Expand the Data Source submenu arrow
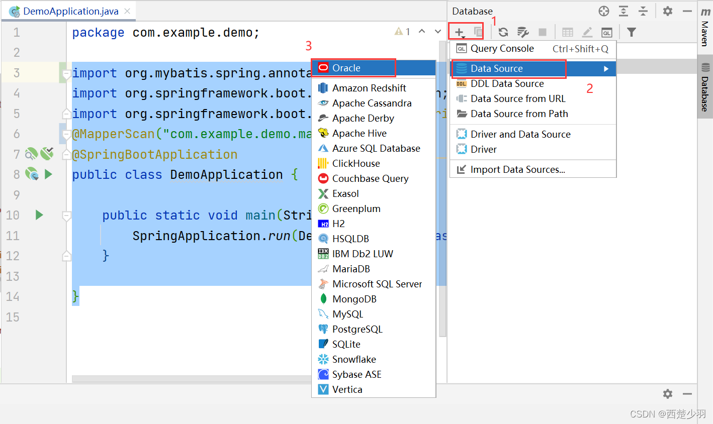Image resolution: width=713 pixels, height=424 pixels. pyautogui.click(x=606, y=69)
